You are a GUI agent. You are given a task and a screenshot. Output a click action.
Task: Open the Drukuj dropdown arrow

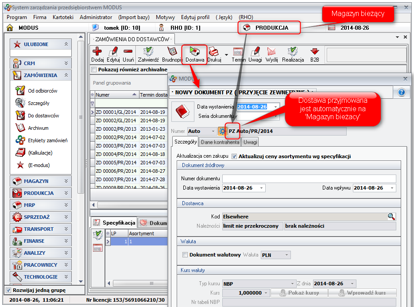pos(226,54)
